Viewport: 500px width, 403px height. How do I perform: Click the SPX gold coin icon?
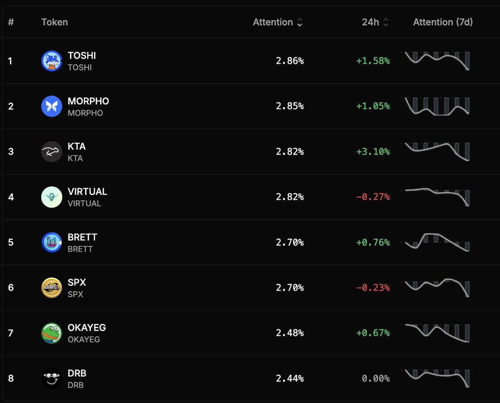[x=52, y=288]
